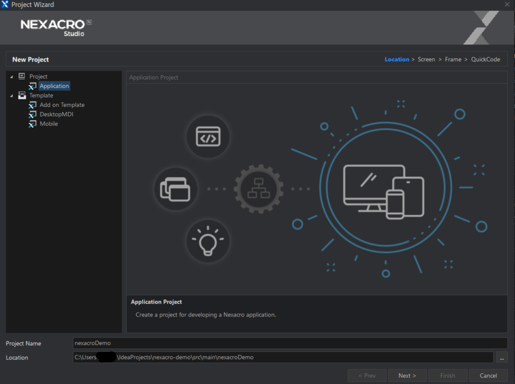Click the Template folder icon
515x384 pixels.
tap(22, 95)
